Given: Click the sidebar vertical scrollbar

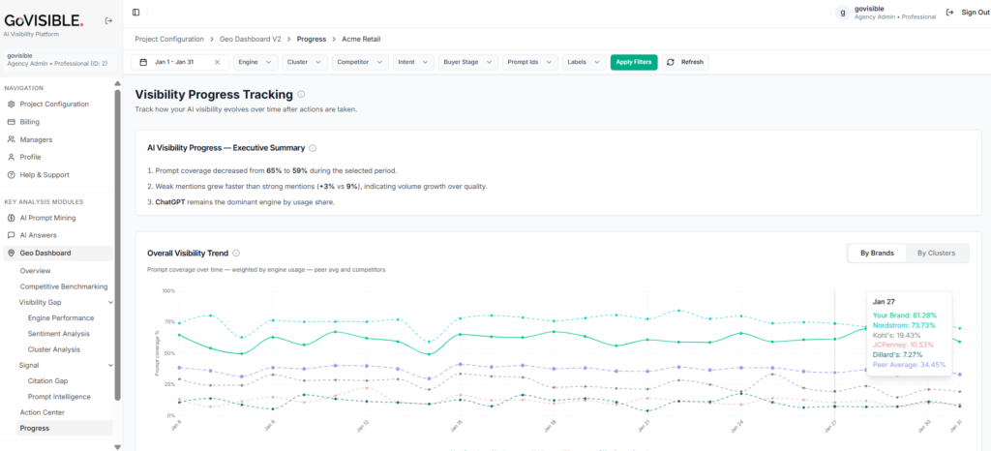Looking at the screenshot, I should point(117,245).
